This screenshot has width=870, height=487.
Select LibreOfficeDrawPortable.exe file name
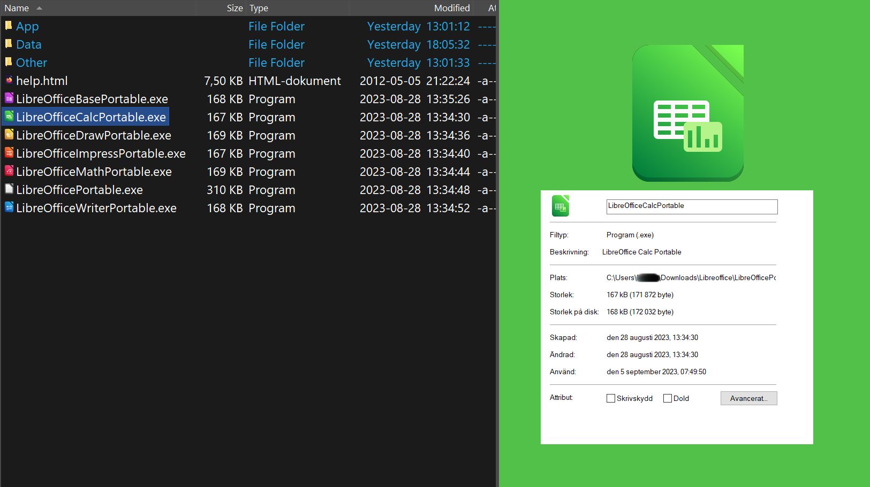94,135
